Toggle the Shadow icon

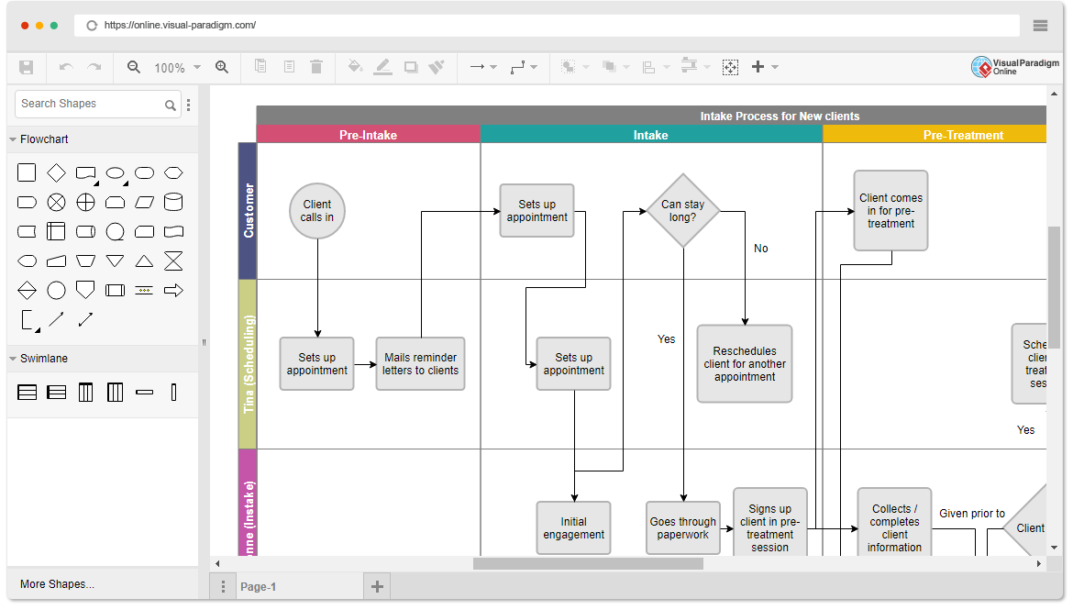411,67
